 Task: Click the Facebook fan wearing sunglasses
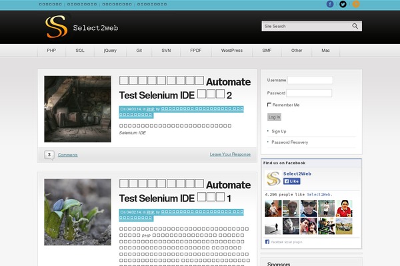[x=309, y=208]
